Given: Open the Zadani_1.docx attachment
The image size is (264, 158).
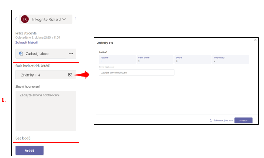Looking at the screenshot, I should coord(46,54).
